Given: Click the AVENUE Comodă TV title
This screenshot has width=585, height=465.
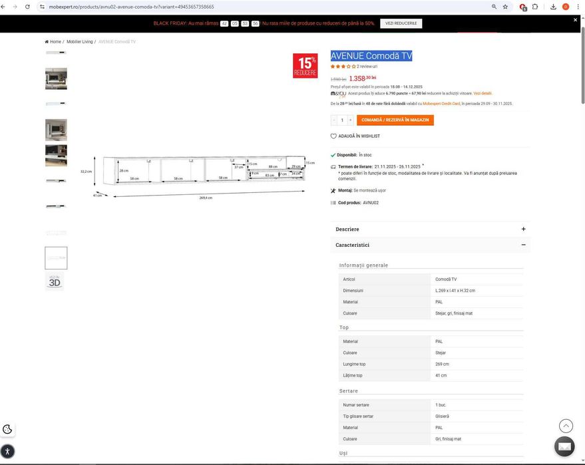Looking at the screenshot, I should 371,56.
